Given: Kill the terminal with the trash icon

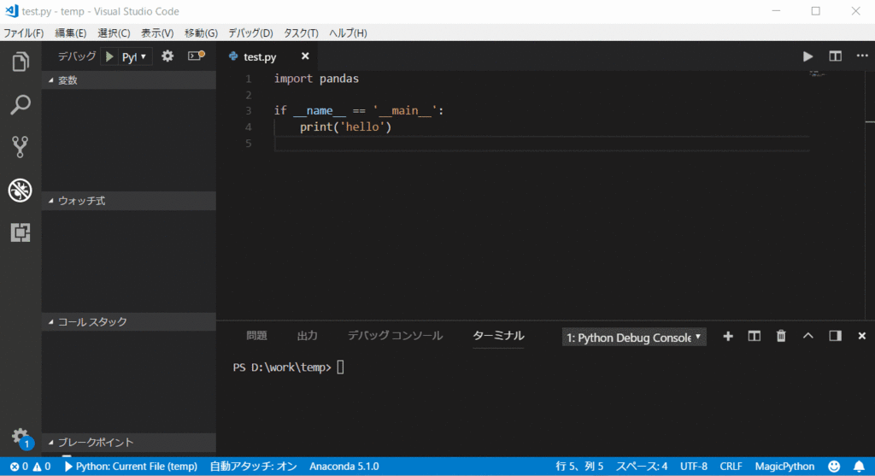Looking at the screenshot, I should pyautogui.click(x=781, y=336).
